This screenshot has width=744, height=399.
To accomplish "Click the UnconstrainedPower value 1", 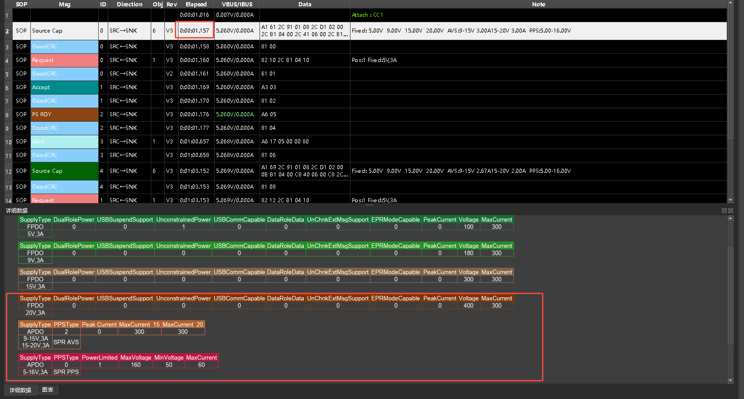I will tap(183, 227).
